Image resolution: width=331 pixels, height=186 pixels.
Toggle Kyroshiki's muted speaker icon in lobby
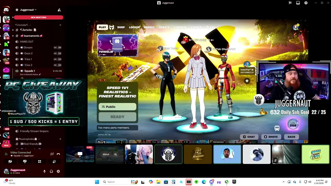point(212,40)
